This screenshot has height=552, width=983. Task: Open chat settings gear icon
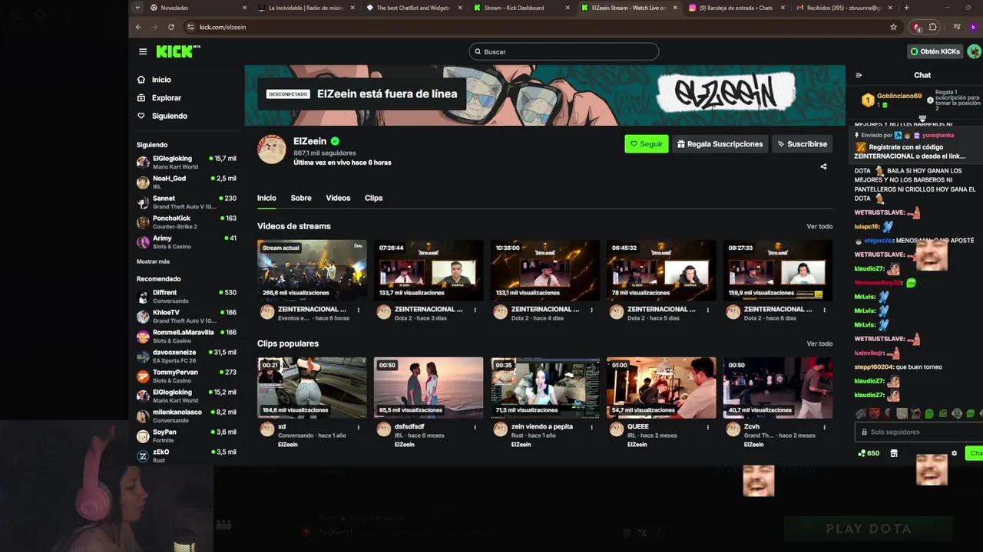tap(955, 453)
